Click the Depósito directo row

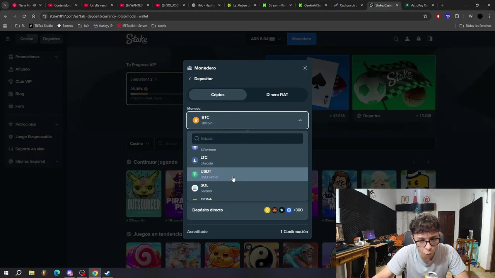(x=247, y=210)
